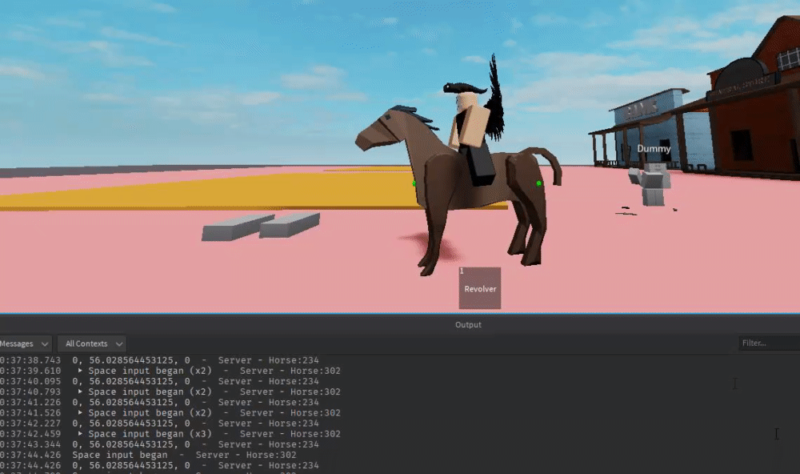Viewport: 800px width, 474px height.
Task: Click the Output filter input field
Action: pos(769,343)
